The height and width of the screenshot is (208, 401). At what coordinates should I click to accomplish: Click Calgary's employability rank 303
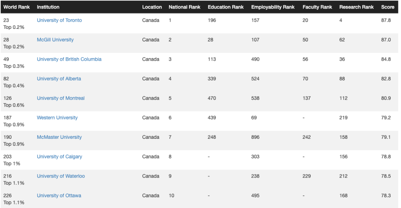255,157
